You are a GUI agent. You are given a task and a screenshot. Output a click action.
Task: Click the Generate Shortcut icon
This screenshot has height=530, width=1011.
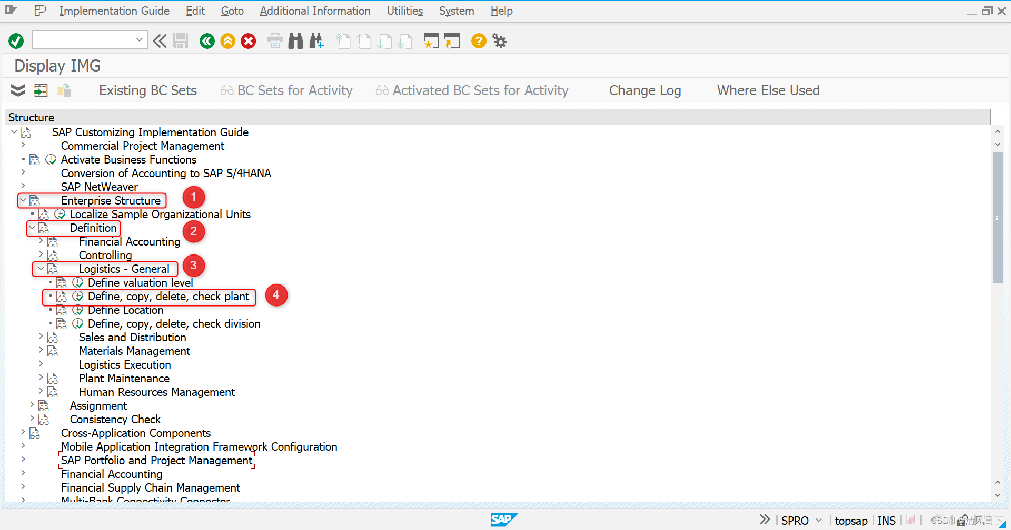[452, 41]
